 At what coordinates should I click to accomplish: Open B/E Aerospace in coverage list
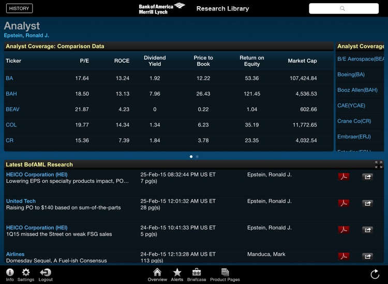(361, 59)
